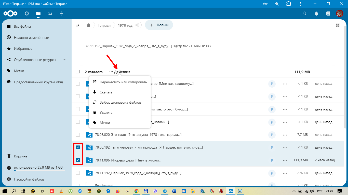Open Корзина in the sidebar

coord(21,156)
